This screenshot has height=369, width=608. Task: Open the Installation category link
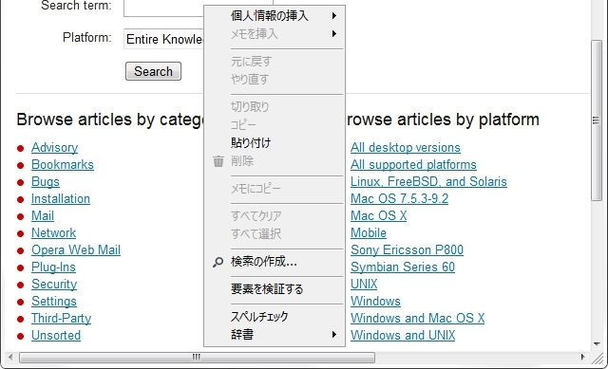tap(61, 198)
